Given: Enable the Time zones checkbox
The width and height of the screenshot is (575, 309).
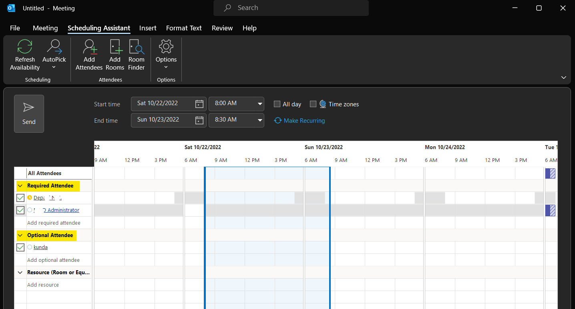Looking at the screenshot, I should click(x=313, y=104).
